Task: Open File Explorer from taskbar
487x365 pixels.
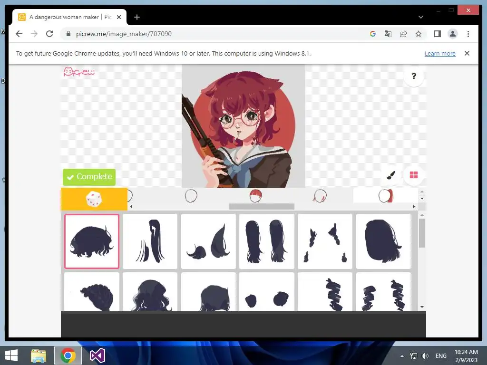Action: (x=39, y=355)
